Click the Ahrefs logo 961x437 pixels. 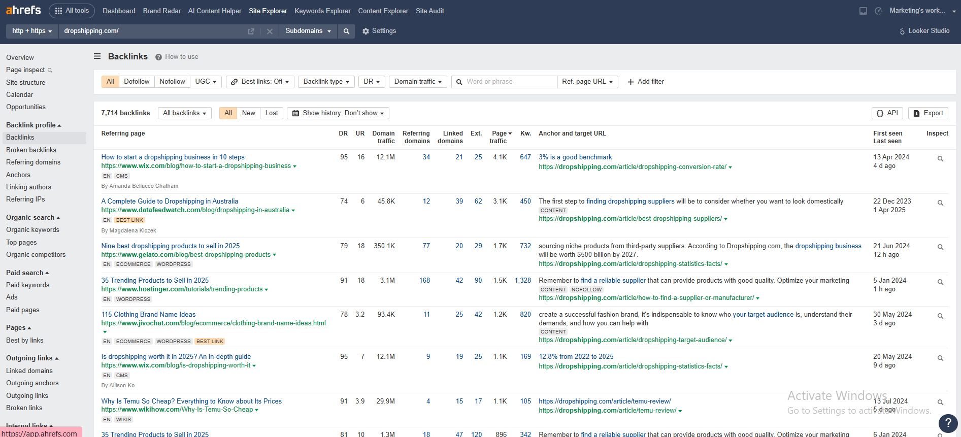(23, 10)
